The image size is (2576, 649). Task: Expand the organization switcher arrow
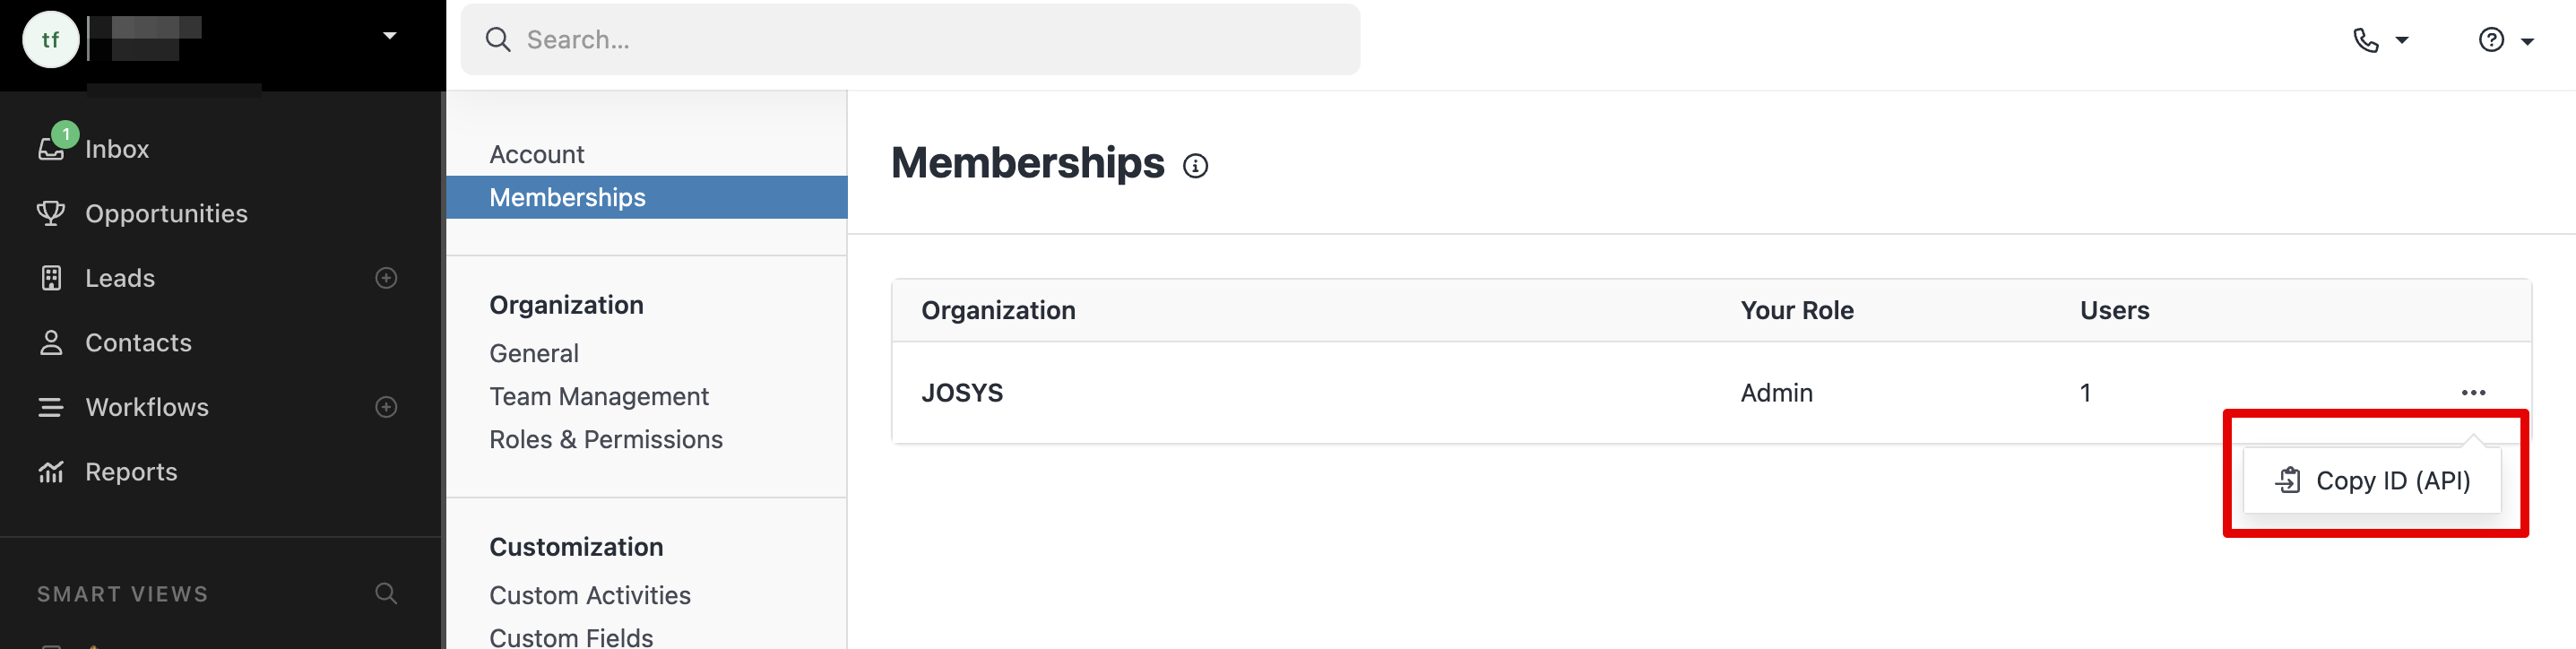tap(390, 36)
